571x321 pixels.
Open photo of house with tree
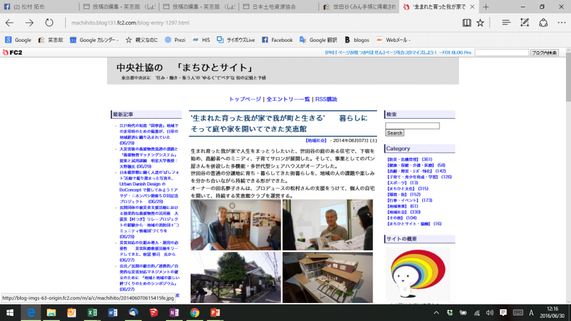[x=236, y=278]
